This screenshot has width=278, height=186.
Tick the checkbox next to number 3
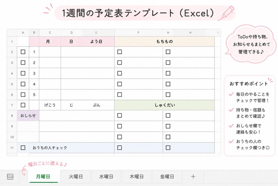pyautogui.click(x=23, y=73)
